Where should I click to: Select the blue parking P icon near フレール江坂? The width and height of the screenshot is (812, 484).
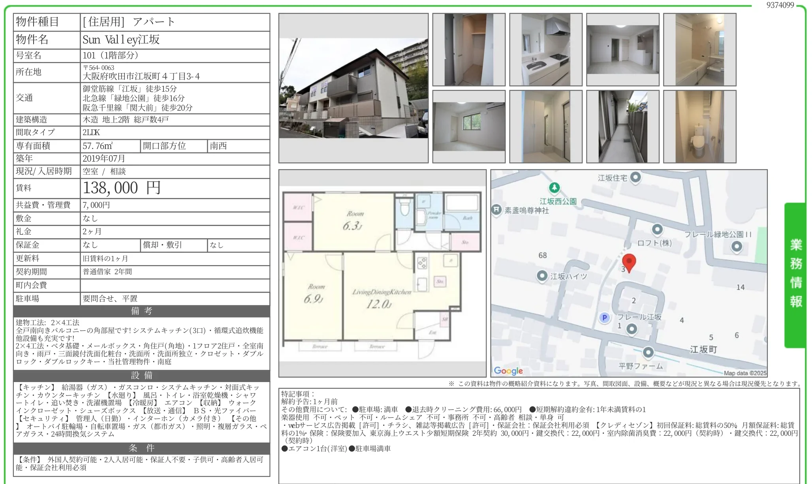pyautogui.click(x=604, y=318)
